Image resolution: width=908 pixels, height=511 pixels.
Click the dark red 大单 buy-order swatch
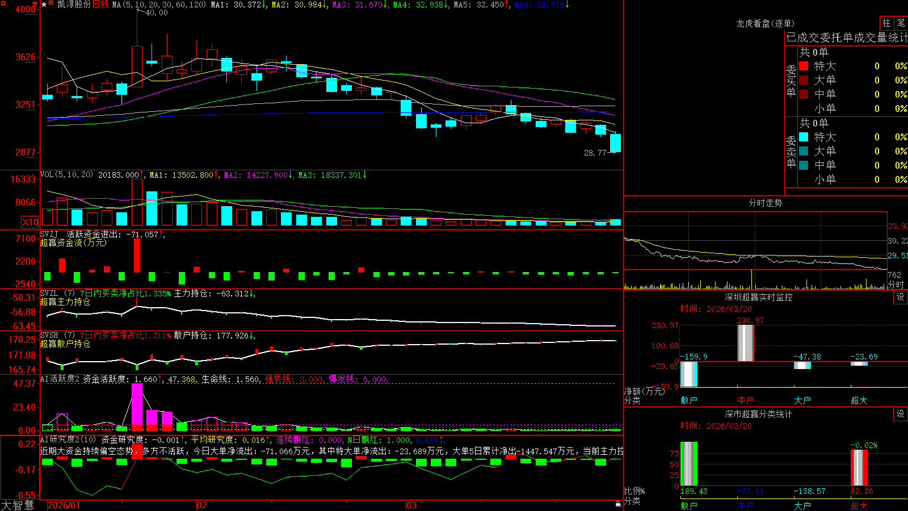click(x=804, y=80)
